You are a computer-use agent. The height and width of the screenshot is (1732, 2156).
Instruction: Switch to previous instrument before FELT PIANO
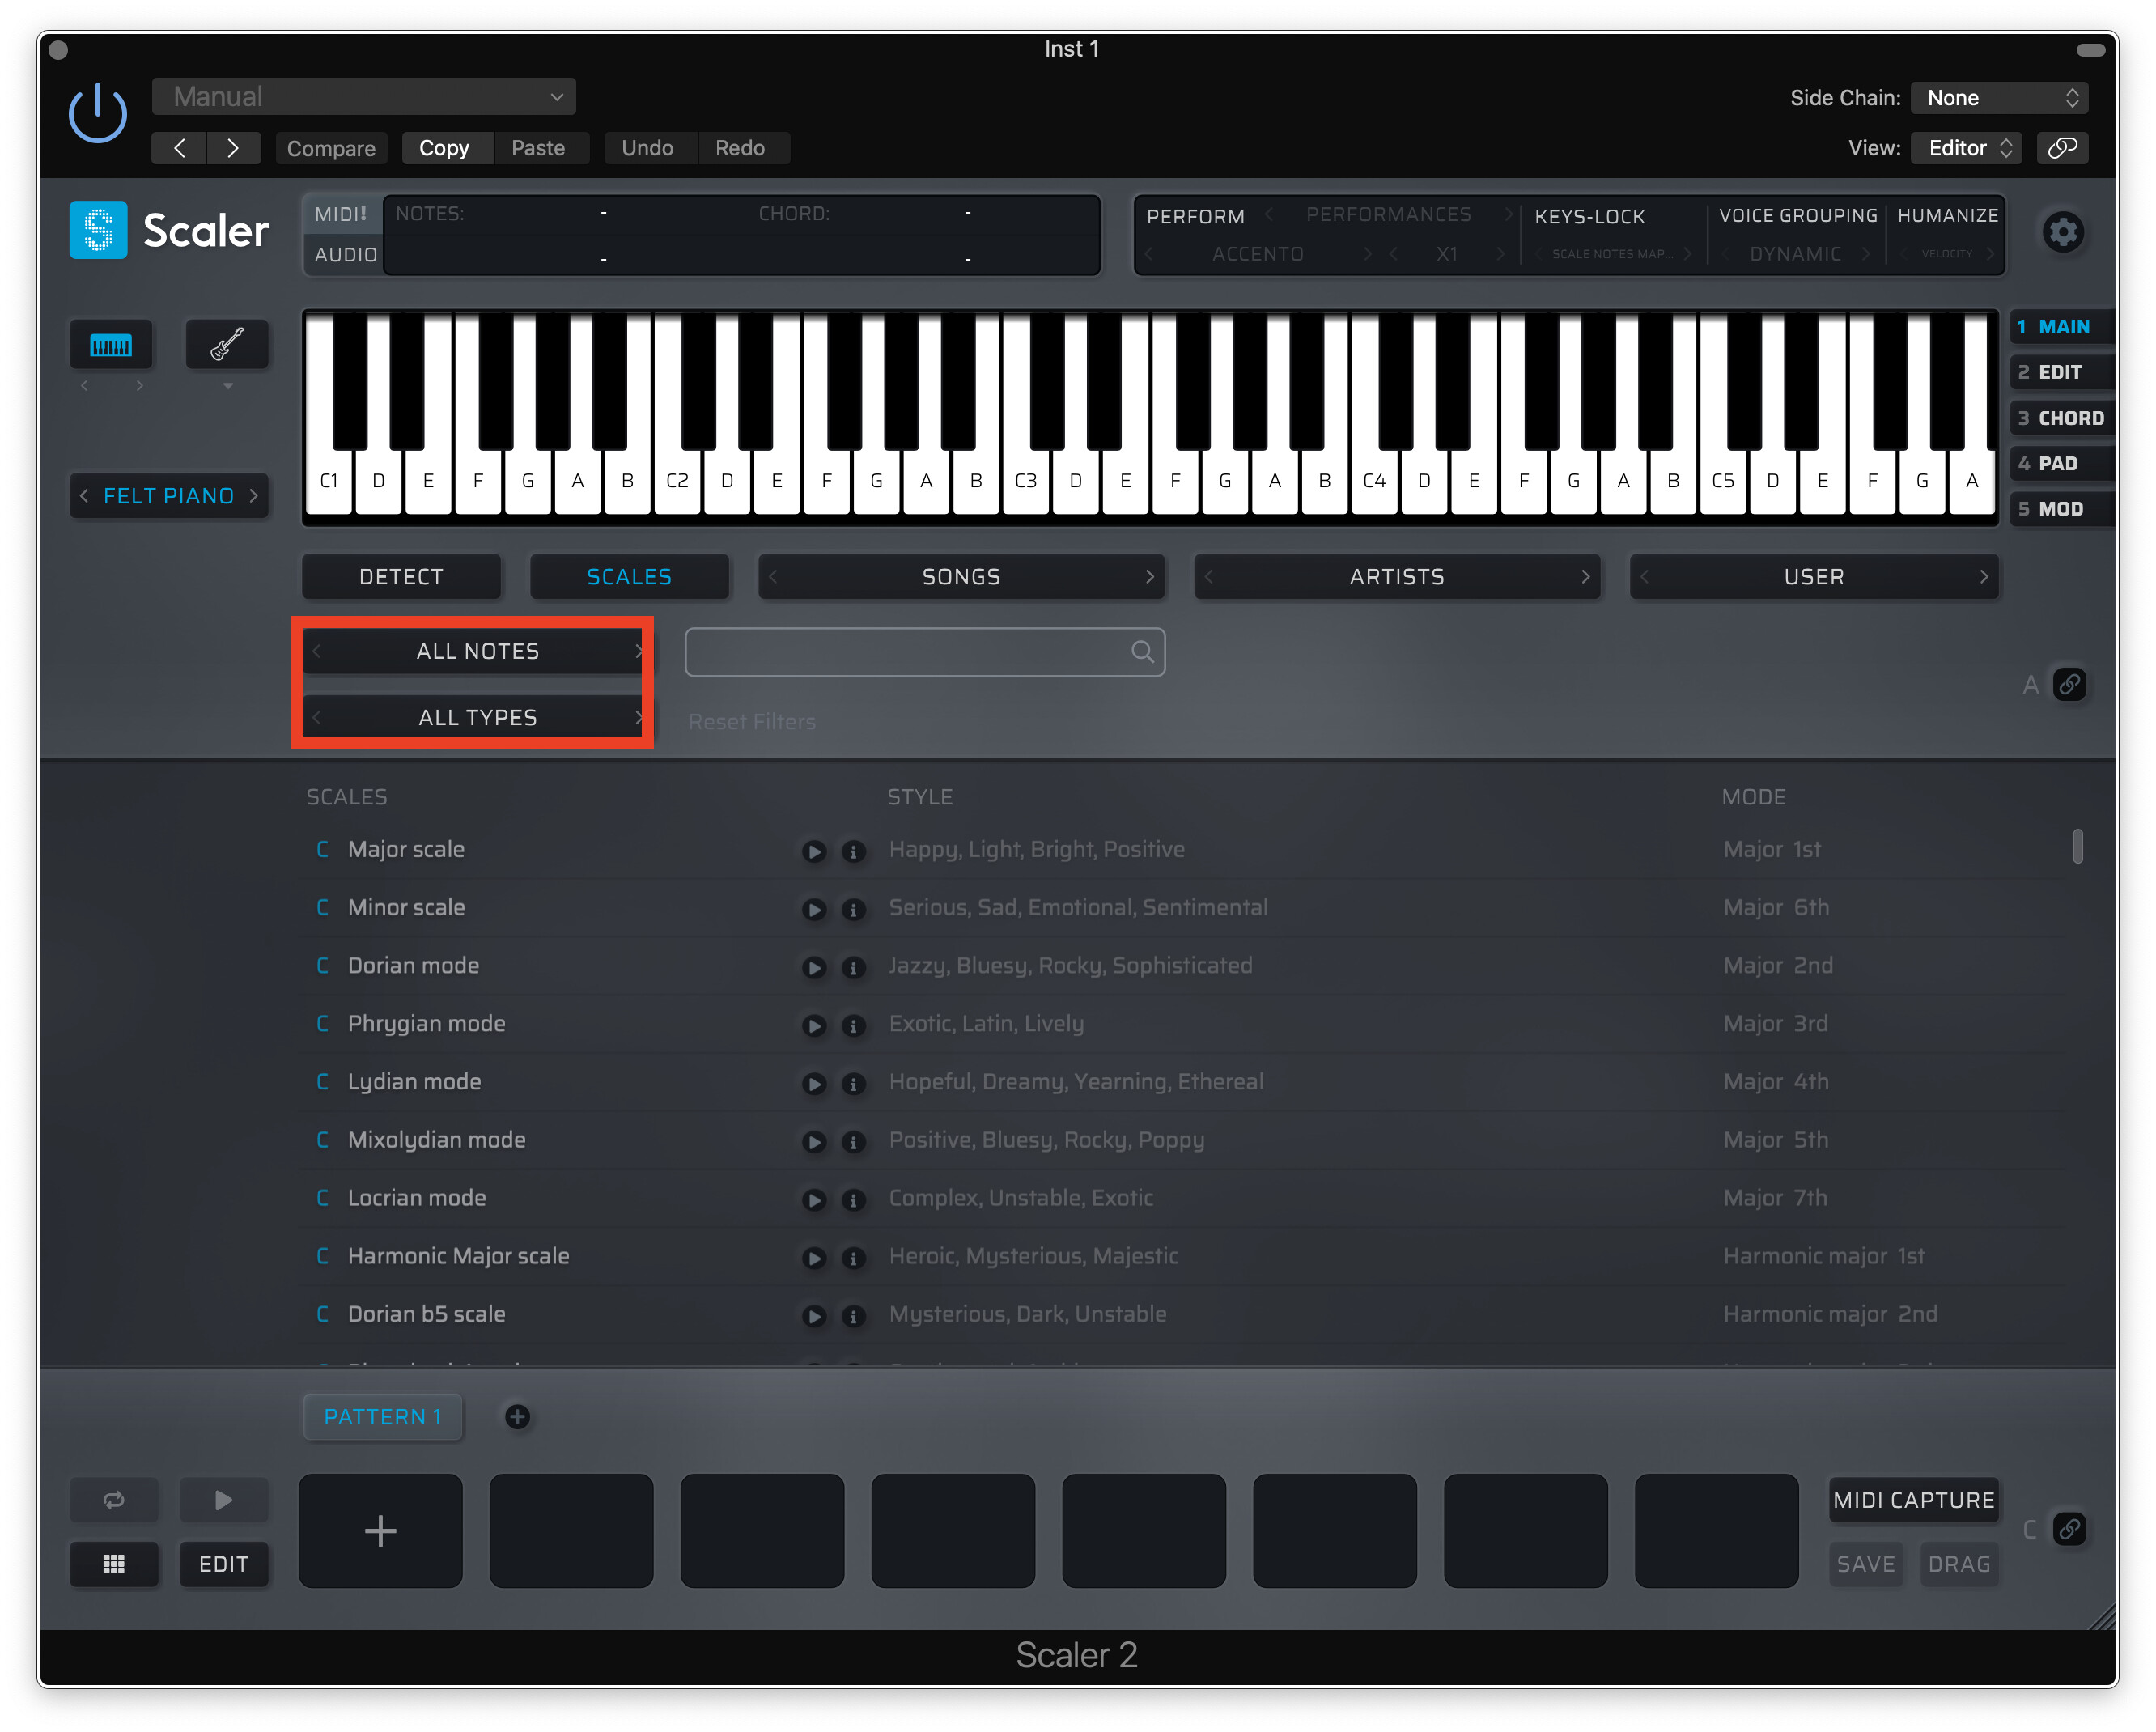point(84,496)
